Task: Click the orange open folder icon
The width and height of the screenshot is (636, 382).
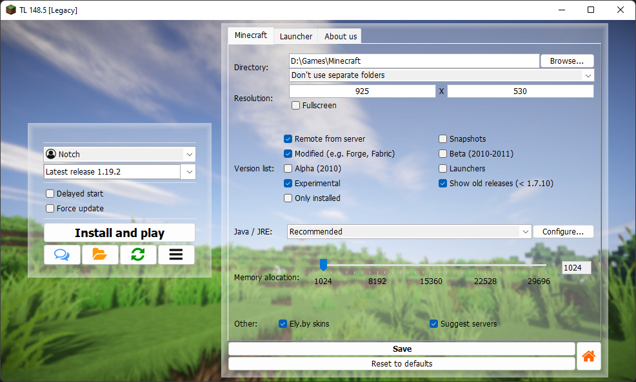Action: tap(100, 254)
